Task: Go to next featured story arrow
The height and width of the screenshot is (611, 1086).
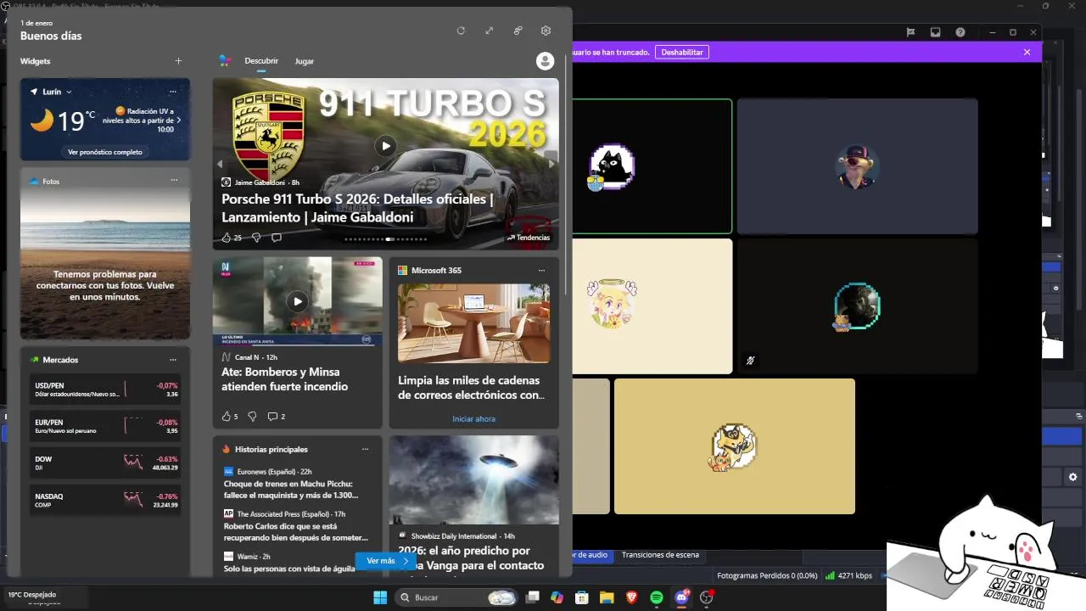Action: pyautogui.click(x=551, y=164)
